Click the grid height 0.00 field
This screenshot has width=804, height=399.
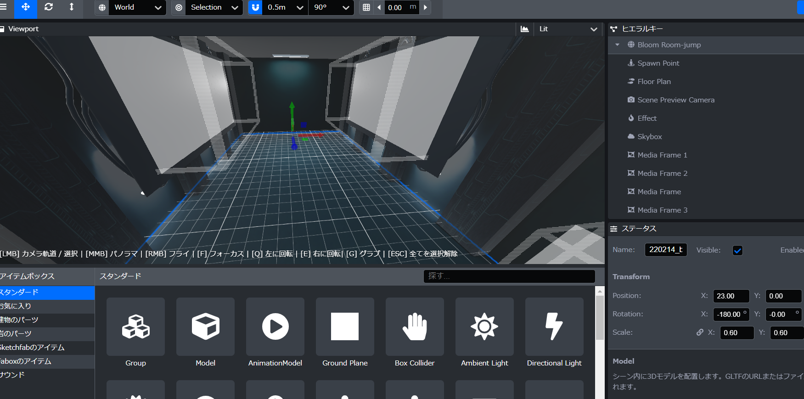click(x=402, y=7)
